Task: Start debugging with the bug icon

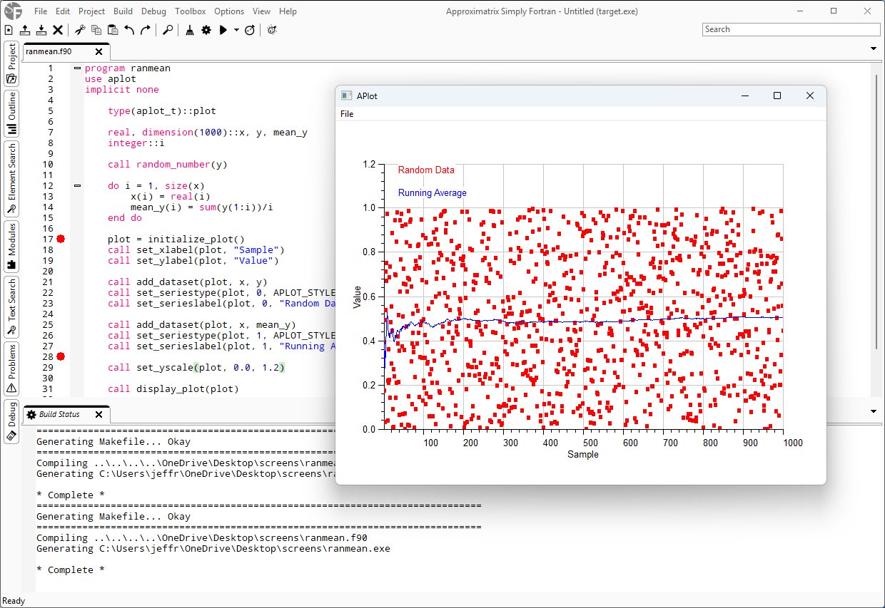Action: pos(272,30)
